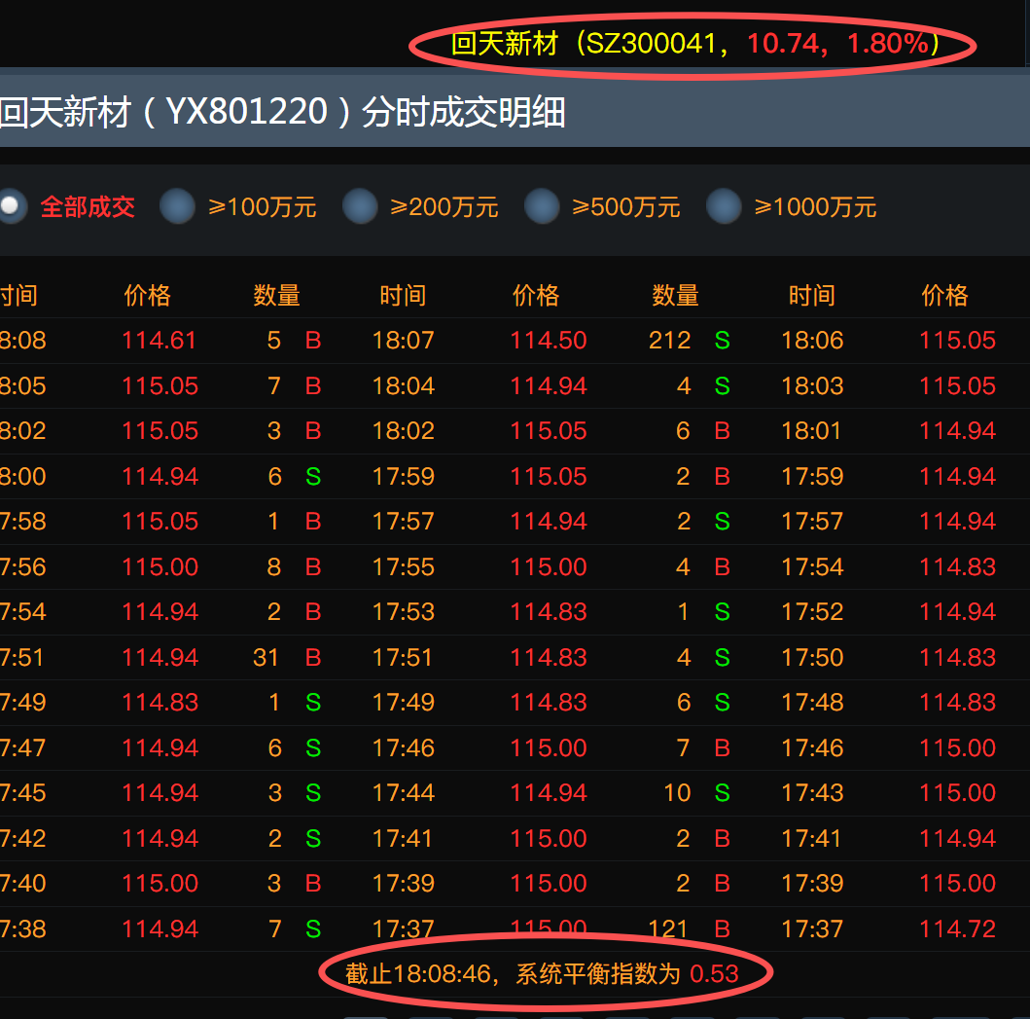Click the first 价格 column header

[x=147, y=295]
